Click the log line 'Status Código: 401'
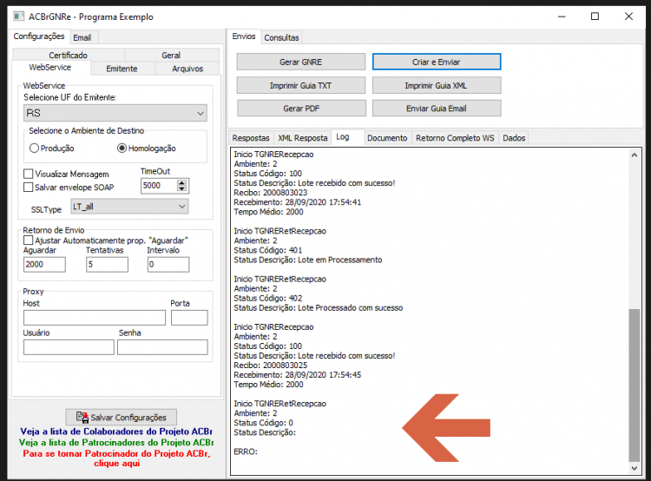The height and width of the screenshot is (481, 651). click(x=268, y=250)
